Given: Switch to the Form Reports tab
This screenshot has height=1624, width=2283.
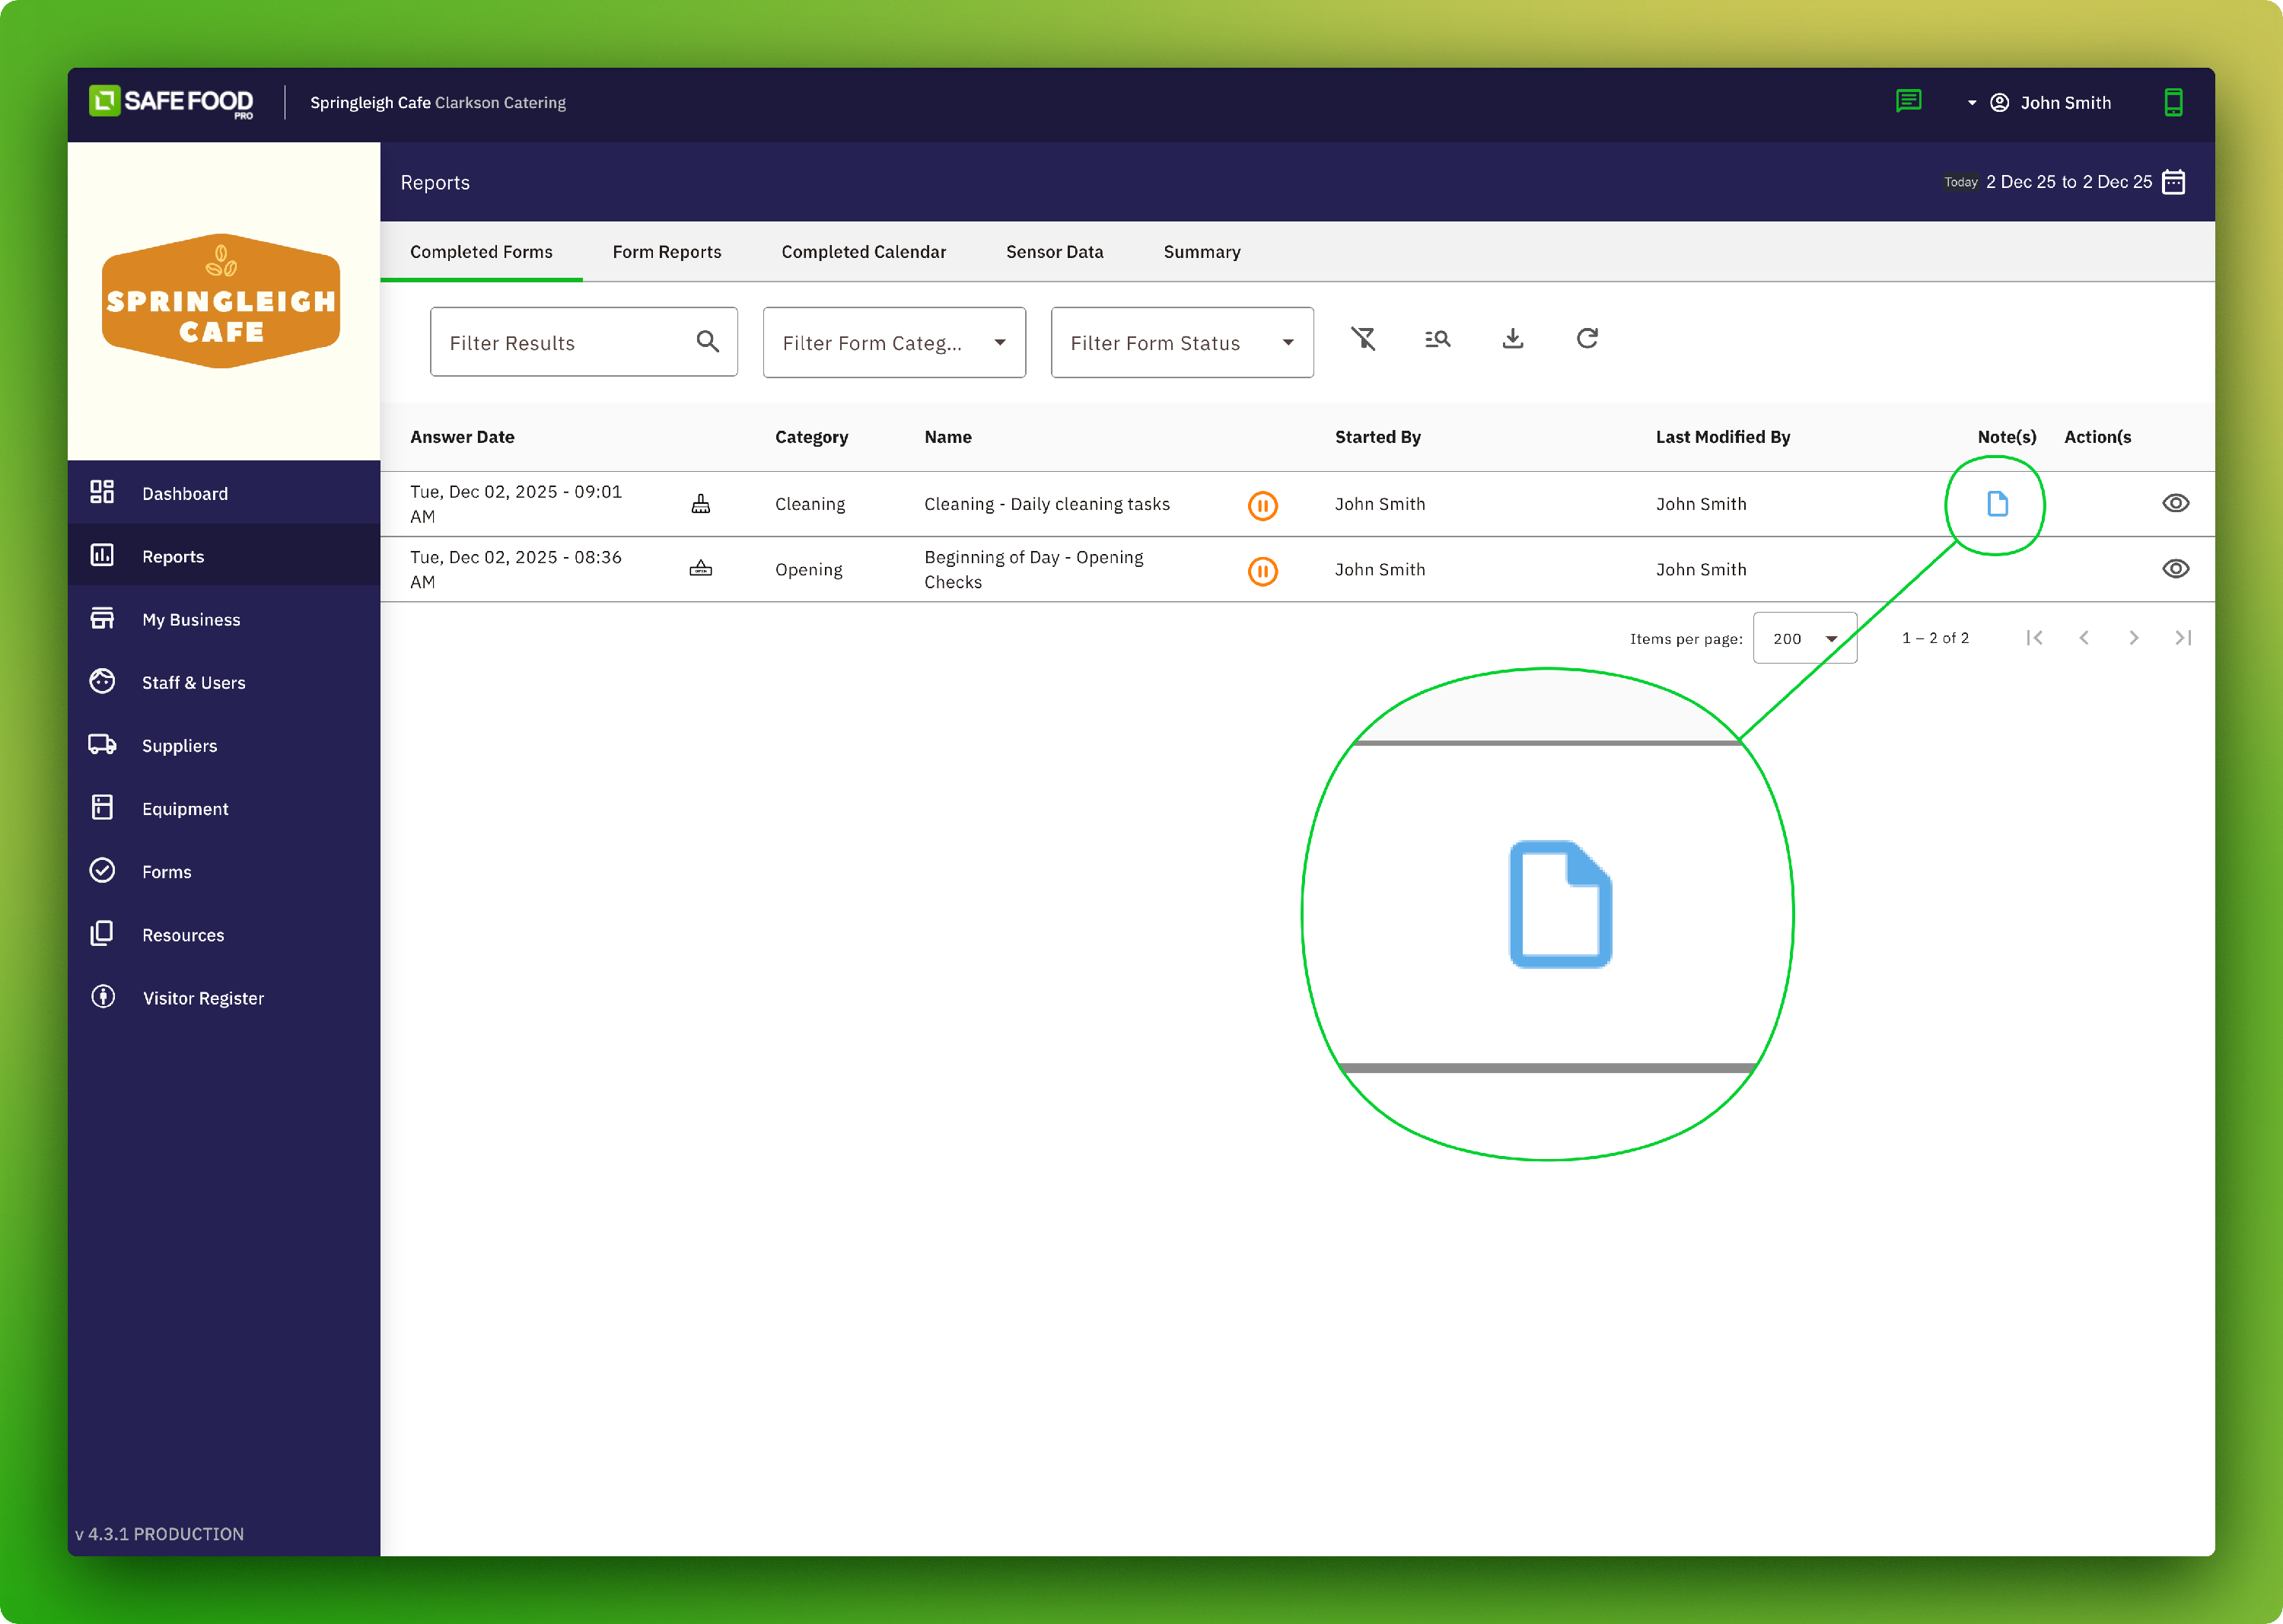Looking at the screenshot, I should [x=667, y=252].
